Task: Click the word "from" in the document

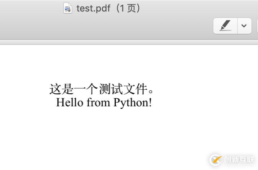Action: [x=99, y=103]
